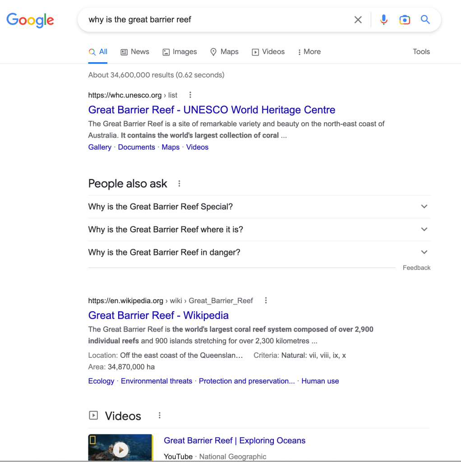Click the magnifying glass search icon

(424, 19)
